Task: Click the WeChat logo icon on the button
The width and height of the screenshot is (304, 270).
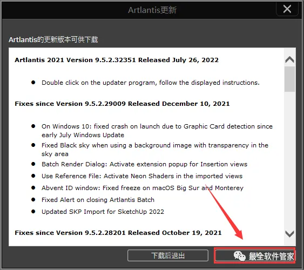Action: click(240, 256)
